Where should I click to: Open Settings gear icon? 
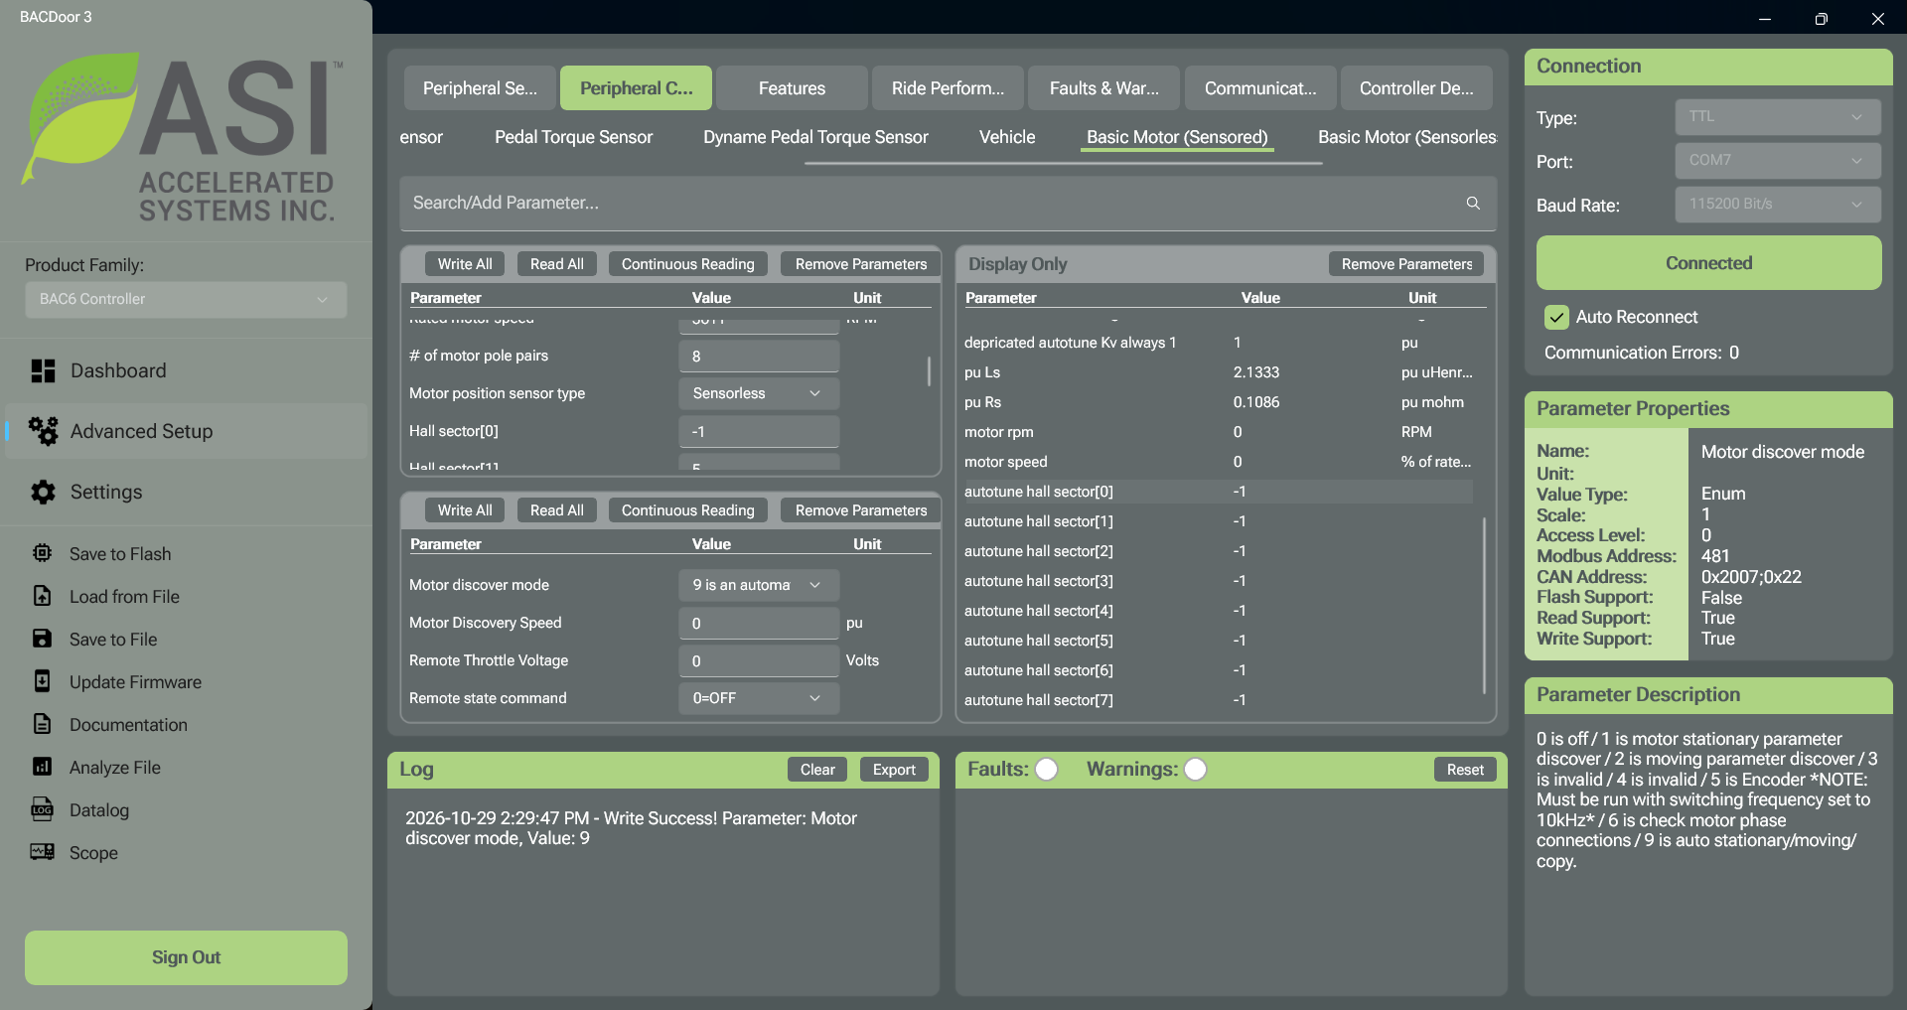[43, 492]
